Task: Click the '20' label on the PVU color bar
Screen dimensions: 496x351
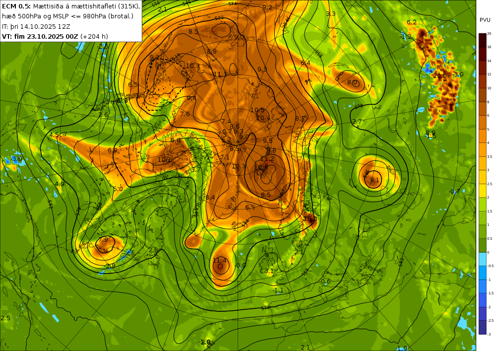Action: click(489, 34)
